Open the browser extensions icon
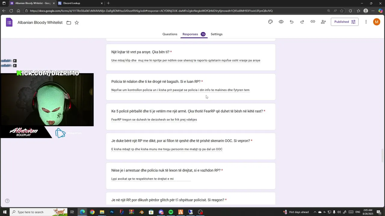The width and height of the screenshot is (385, 216). pos(350,11)
